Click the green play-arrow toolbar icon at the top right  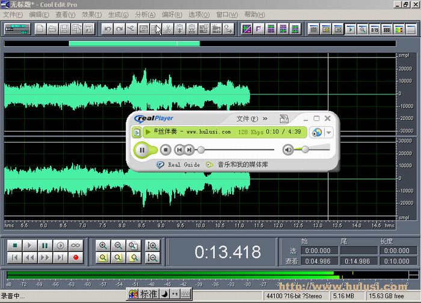pyautogui.click(x=350, y=29)
